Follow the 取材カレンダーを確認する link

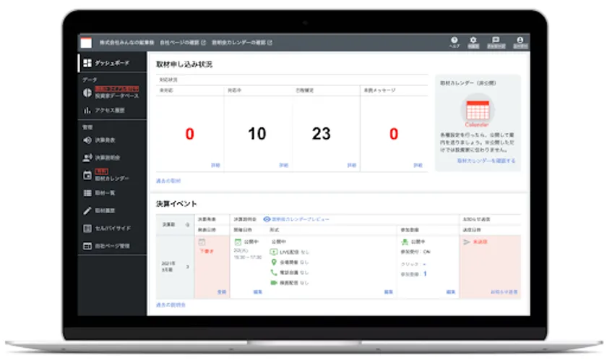click(x=486, y=161)
